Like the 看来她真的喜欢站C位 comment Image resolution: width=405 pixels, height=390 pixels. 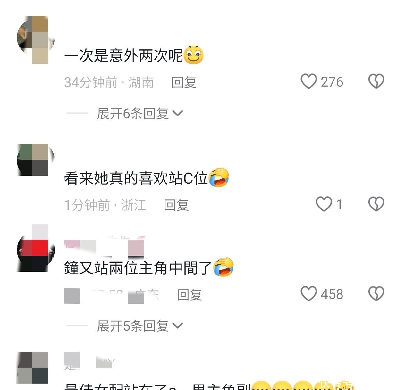[324, 204]
